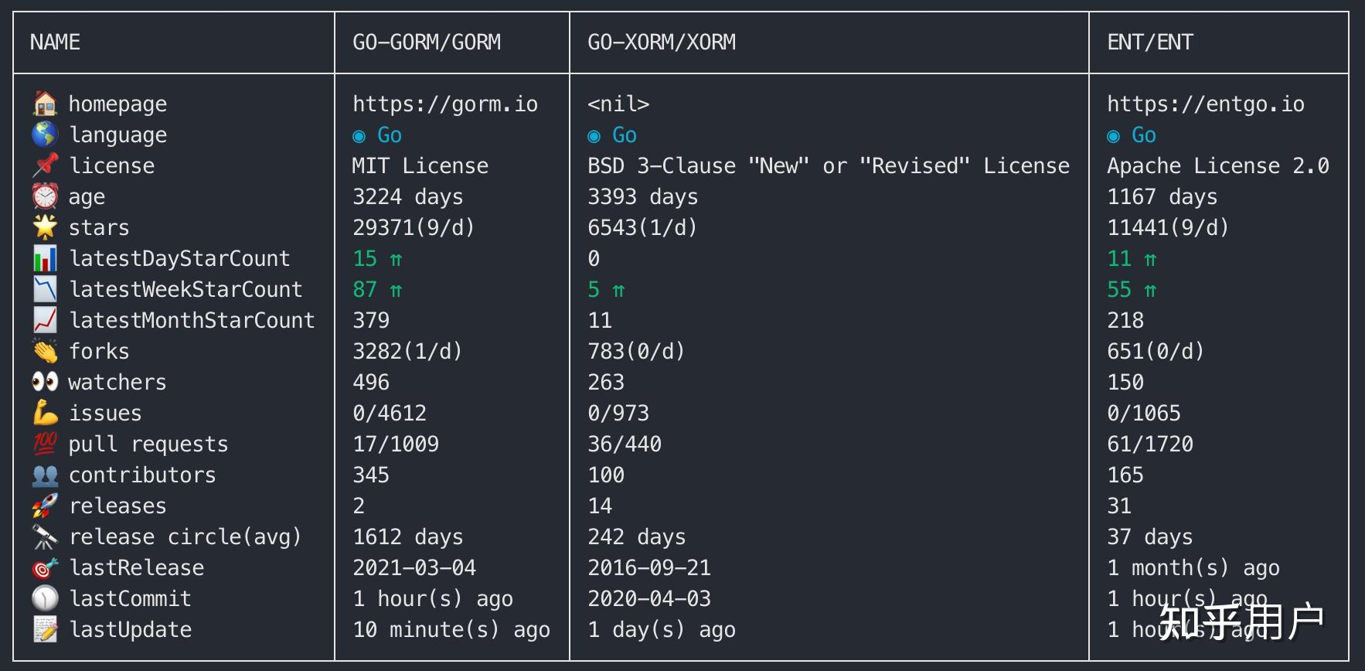Click the bar chart icon beside latestDayStarCount

45,258
